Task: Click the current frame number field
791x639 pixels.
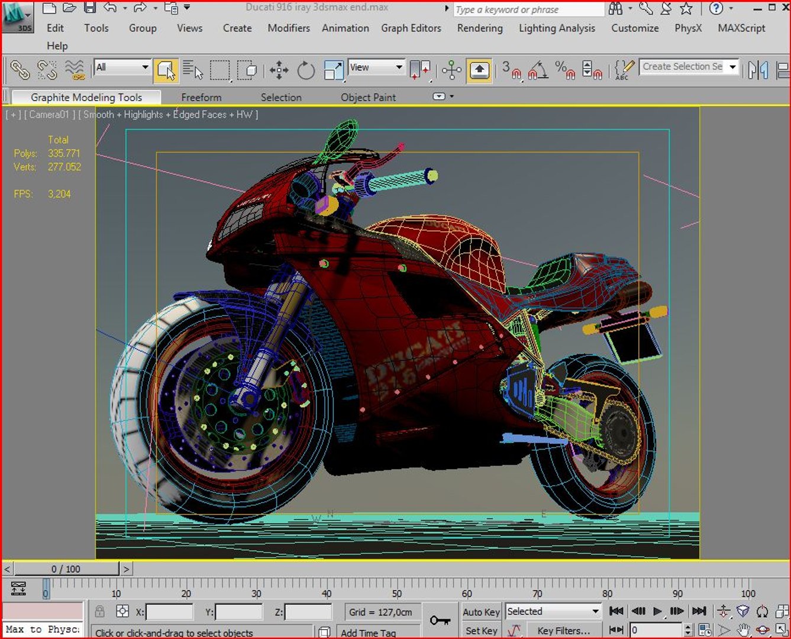Action: point(656,630)
